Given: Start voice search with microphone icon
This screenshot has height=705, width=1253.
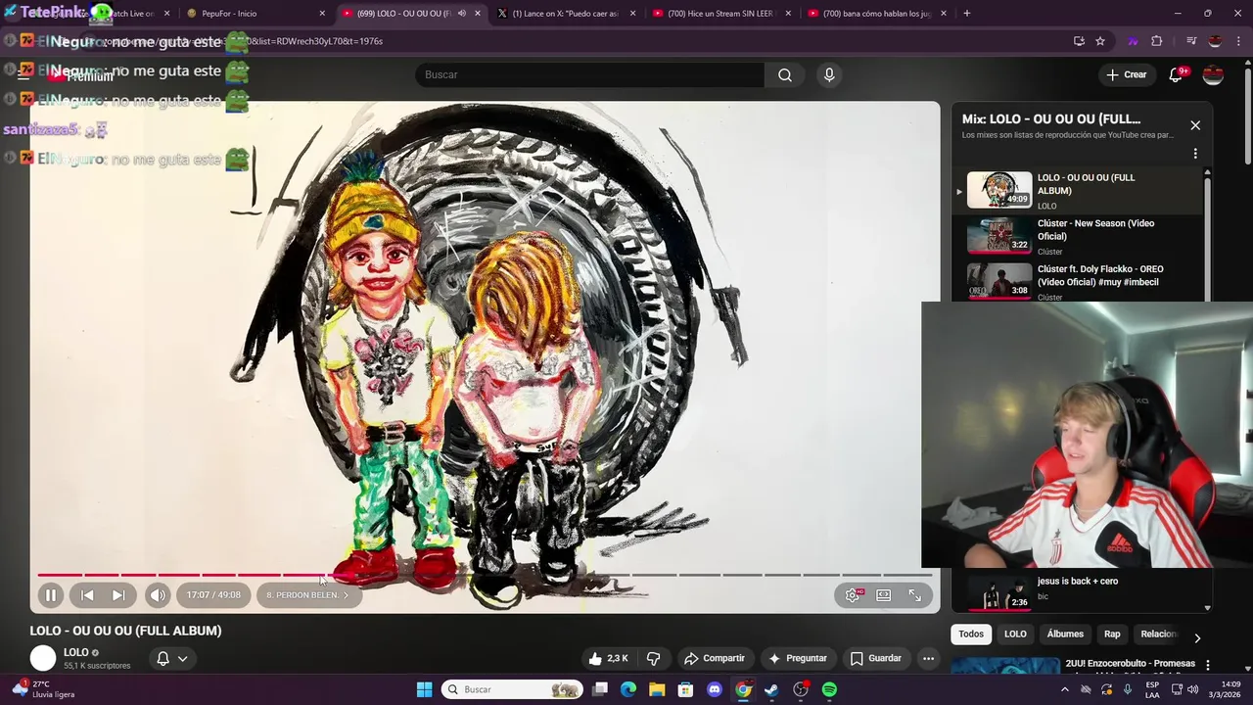Looking at the screenshot, I should (x=829, y=74).
